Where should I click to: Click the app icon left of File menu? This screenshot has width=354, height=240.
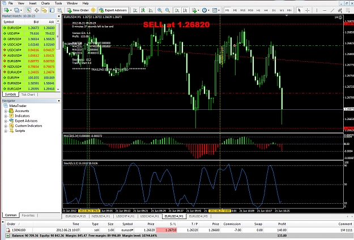4,3
